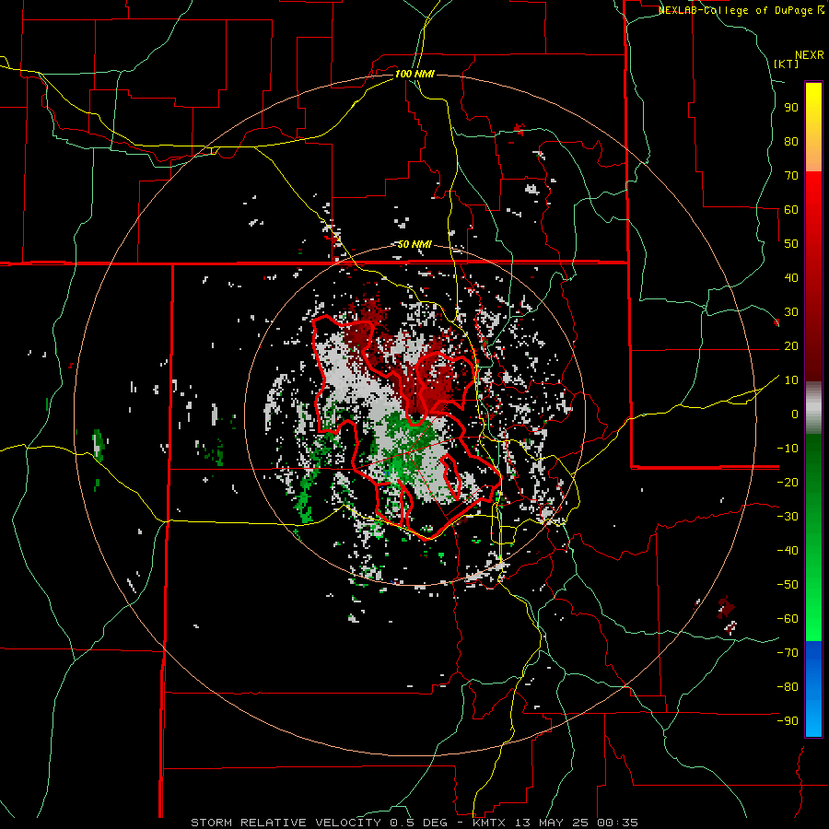Click the "-40" value on velocity scale

pos(788,551)
